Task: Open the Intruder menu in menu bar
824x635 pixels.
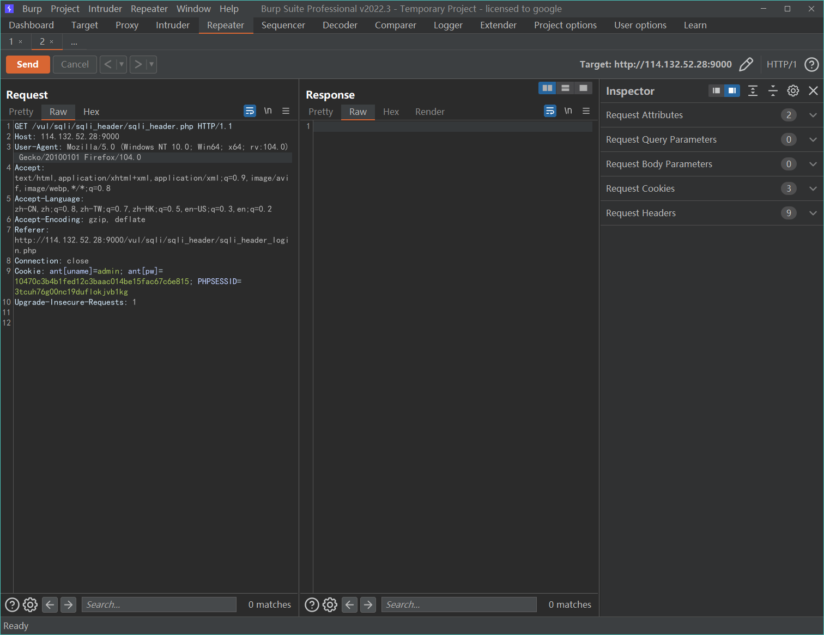Action: 105,9
